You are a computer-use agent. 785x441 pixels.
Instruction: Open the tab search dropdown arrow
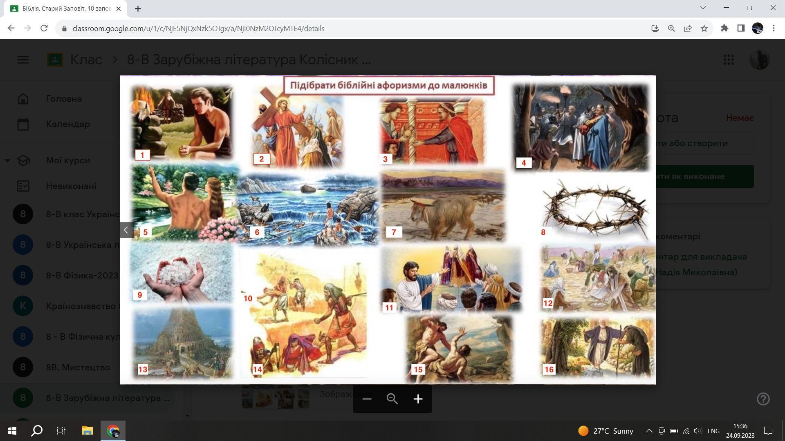[703, 7]
